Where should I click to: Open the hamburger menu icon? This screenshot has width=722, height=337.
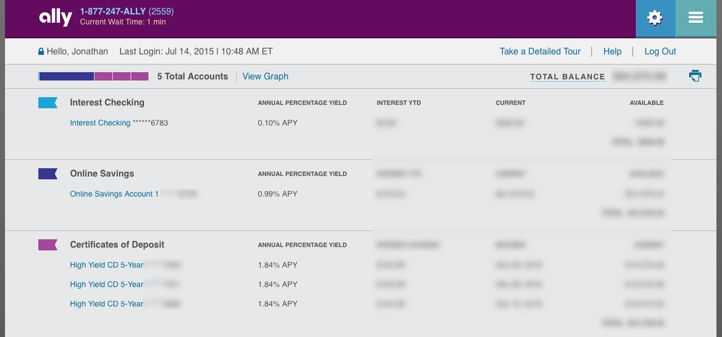696,18
